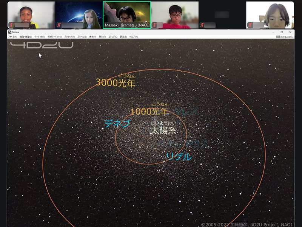The image size is (302, 227).
Task: Click muted mic icon on rightmost participant
Action: pyautogui.click(x=250, y=25)
